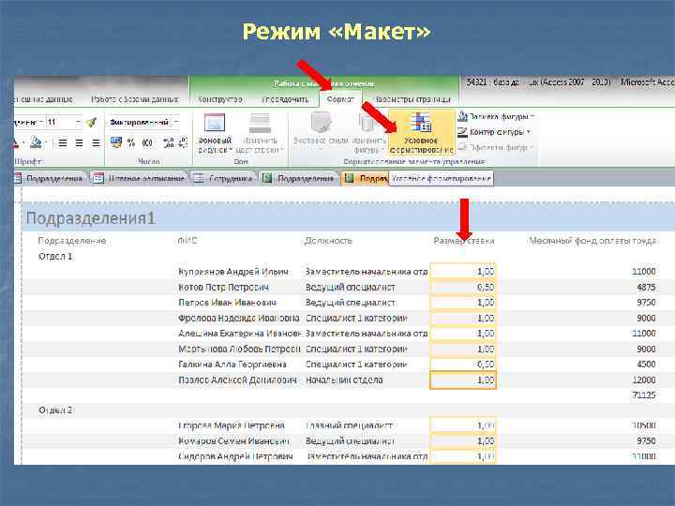The height and width of the screenshot is (506, 675).
Task: Click the Отдел 1 total 71125
Action: (644, 395)
